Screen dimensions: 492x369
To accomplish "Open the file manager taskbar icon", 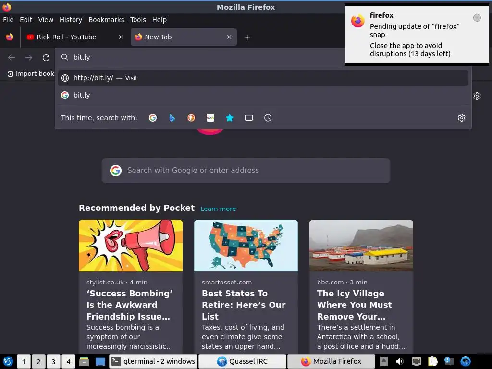I will point(84,361).
